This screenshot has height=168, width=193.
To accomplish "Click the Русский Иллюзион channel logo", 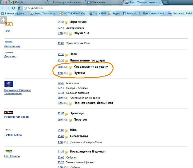I will 9,112.
